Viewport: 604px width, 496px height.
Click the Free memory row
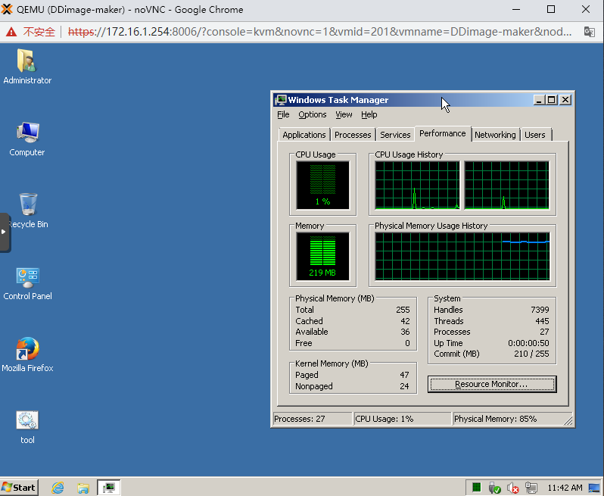[x=353, y=343]
